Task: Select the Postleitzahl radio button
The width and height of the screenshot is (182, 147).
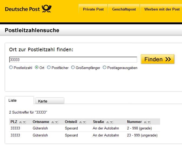Action: (x=11, y=68)
